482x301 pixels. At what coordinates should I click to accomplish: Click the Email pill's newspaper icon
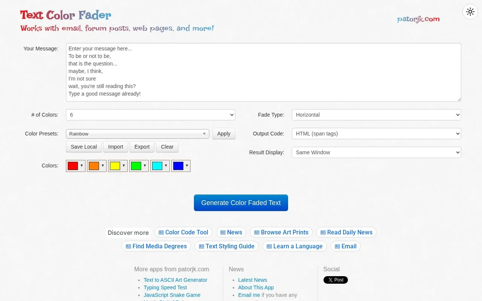coord(337,246)
